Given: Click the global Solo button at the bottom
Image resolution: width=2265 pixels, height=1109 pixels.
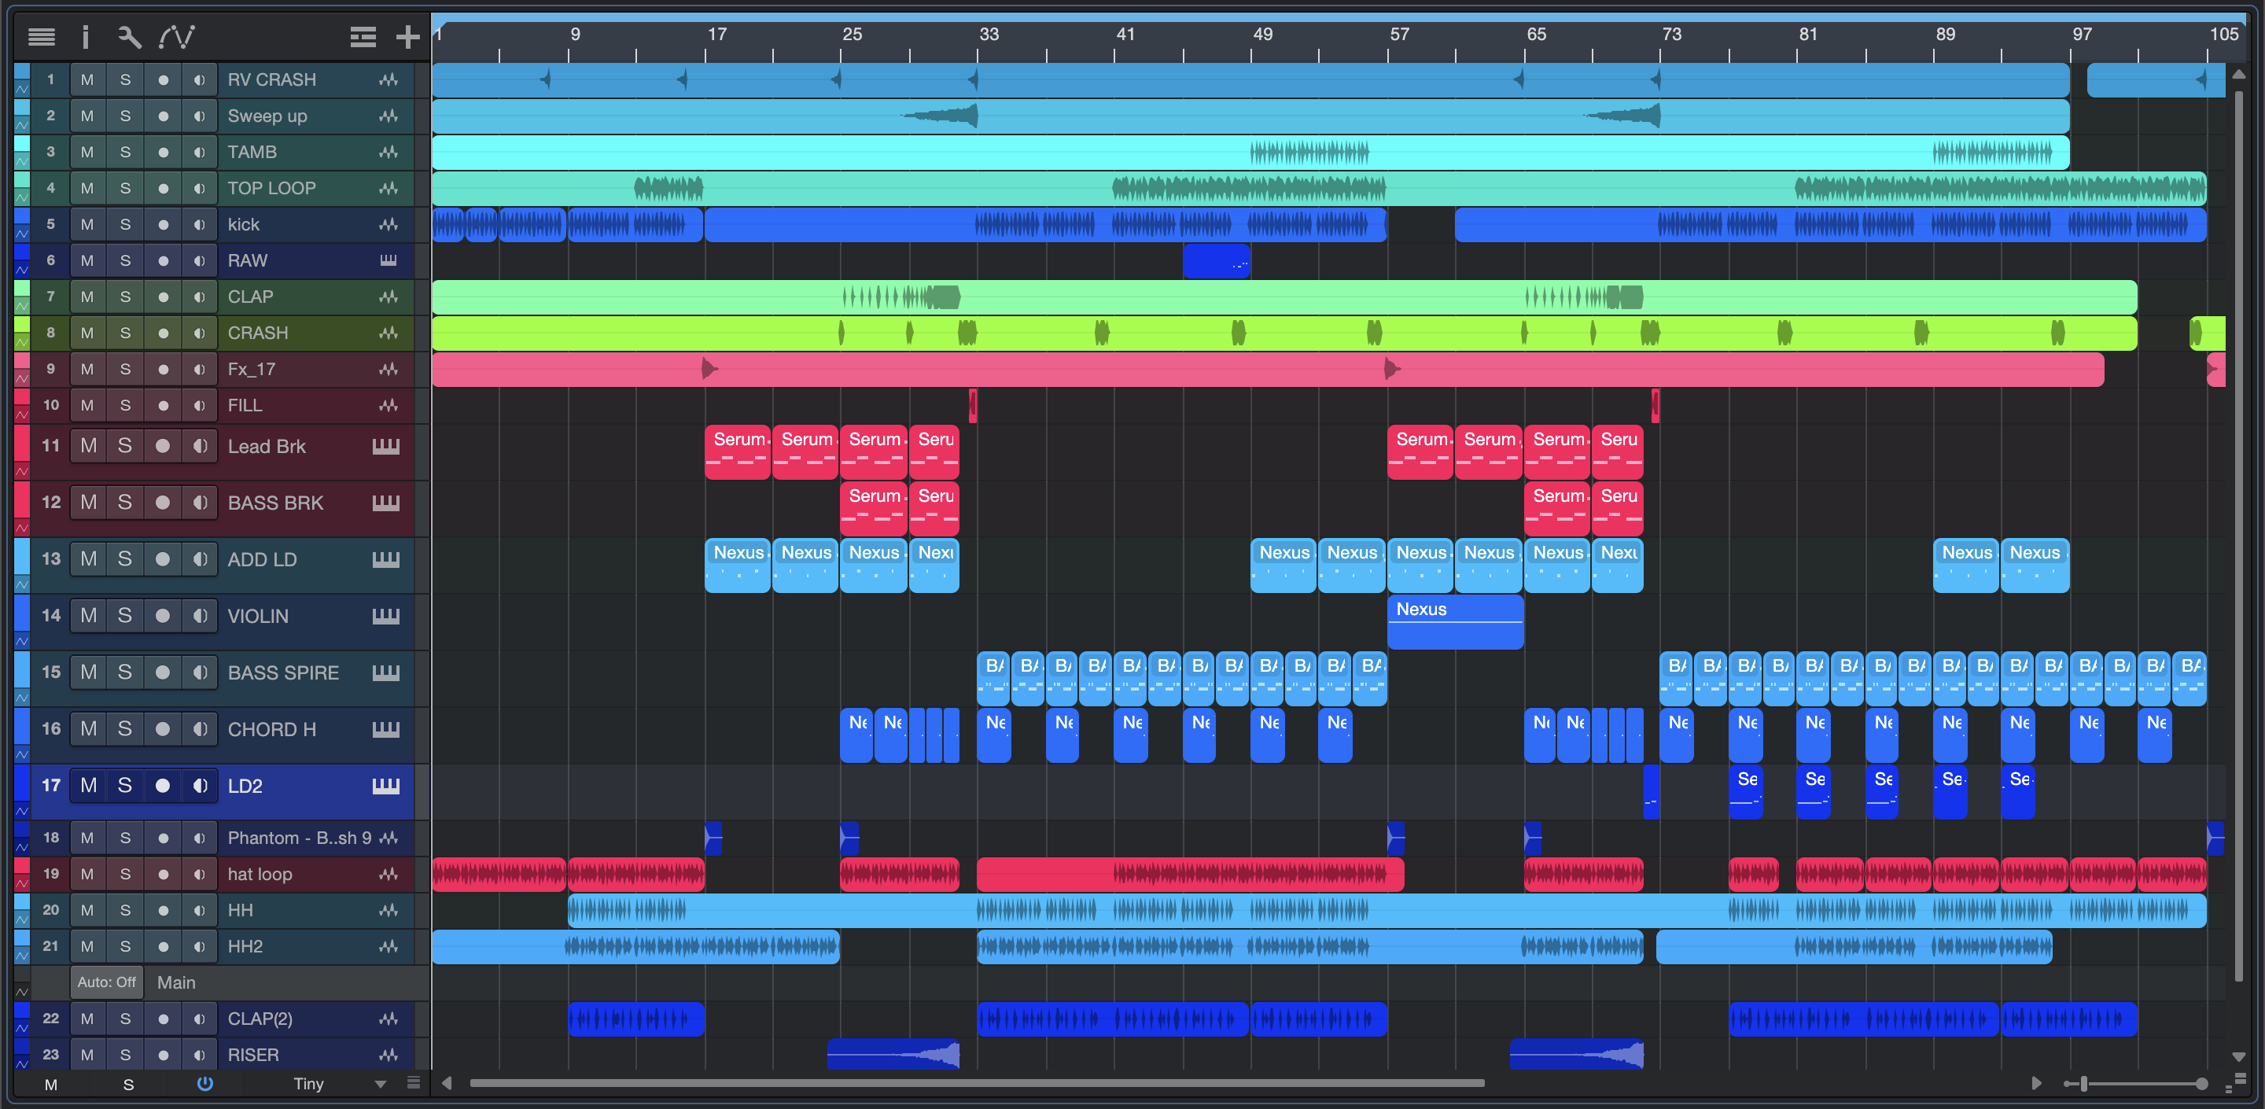Looking at the screenshot, I should coord(128,1085).
